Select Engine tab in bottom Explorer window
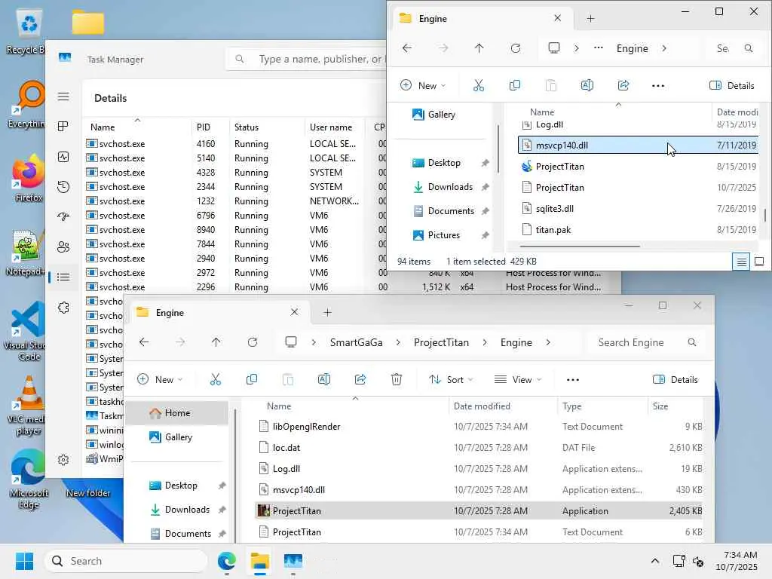Image resolution: width=772 pixels, height=579 pixels. click(x=219, y=313)
